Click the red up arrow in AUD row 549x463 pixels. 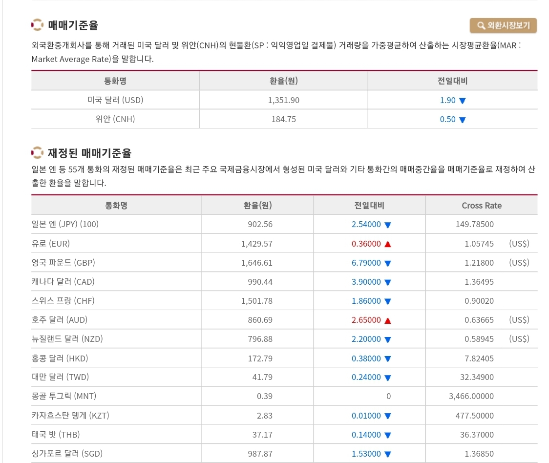[388, 320]
